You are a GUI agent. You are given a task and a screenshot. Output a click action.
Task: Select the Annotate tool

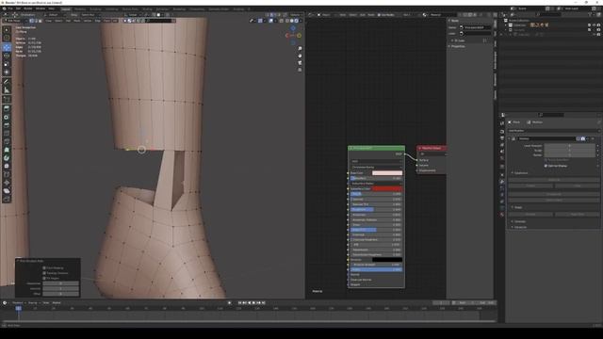coord(7,82)
